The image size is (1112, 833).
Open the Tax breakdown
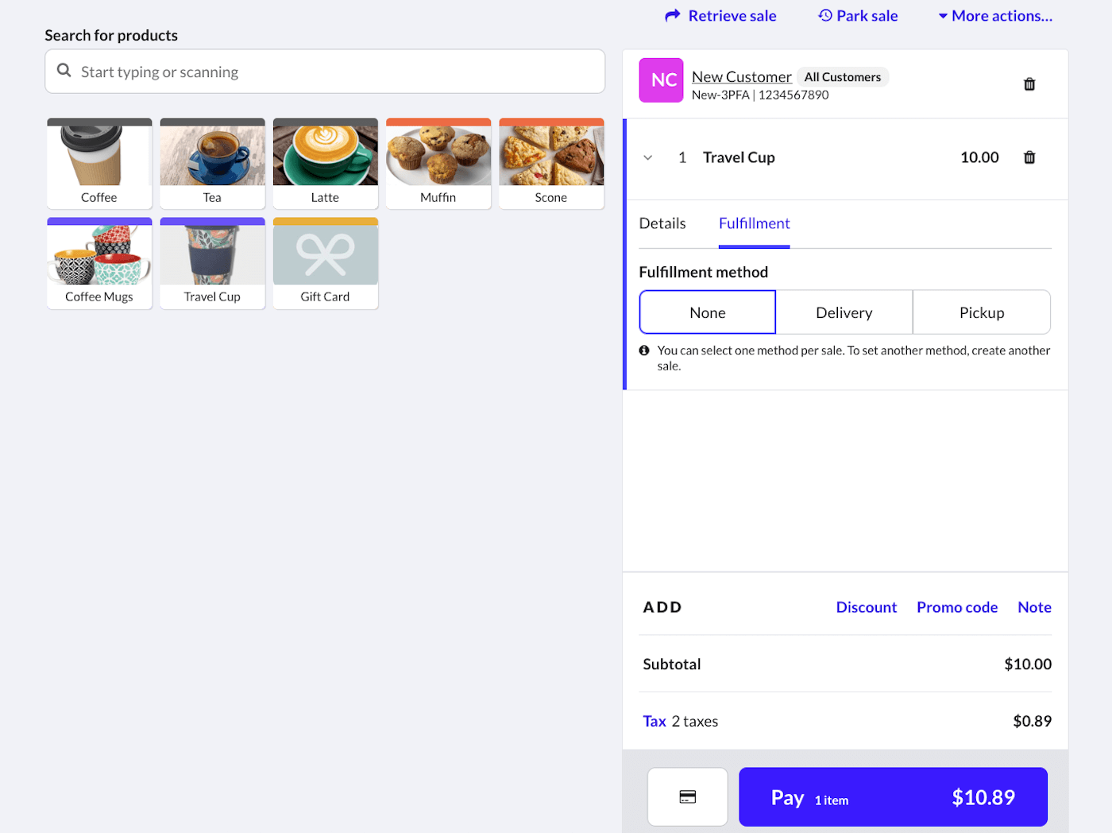(654, 721)
